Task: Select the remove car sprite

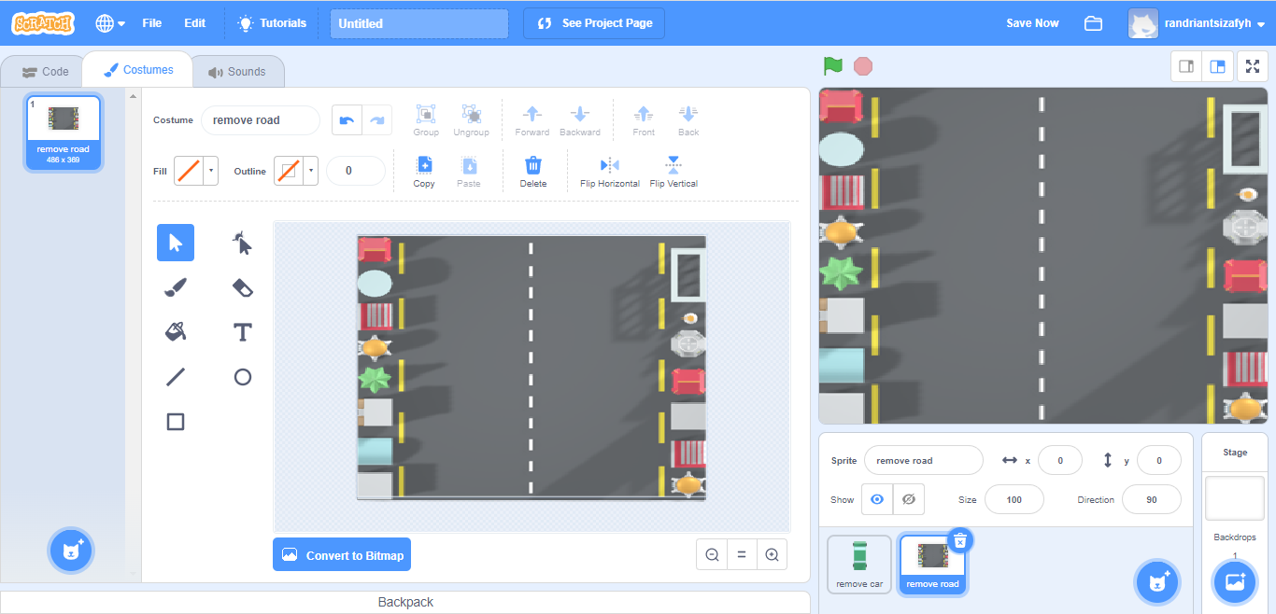Action: coord(859,564)
